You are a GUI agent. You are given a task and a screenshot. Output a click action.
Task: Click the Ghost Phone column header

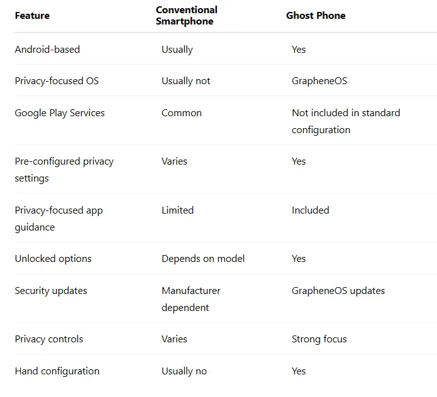coord(316,16)
